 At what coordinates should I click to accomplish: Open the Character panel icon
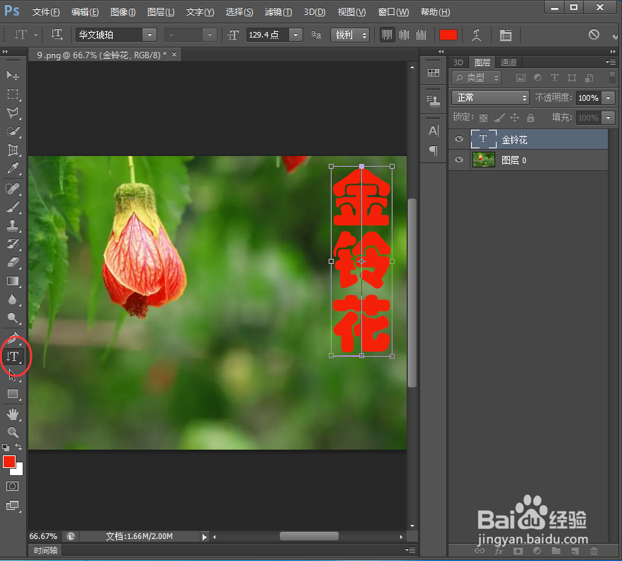click(x=434, y=130)
